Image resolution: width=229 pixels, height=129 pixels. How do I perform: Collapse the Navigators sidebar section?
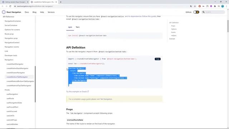pyautogui.click(x=9, y=60)
